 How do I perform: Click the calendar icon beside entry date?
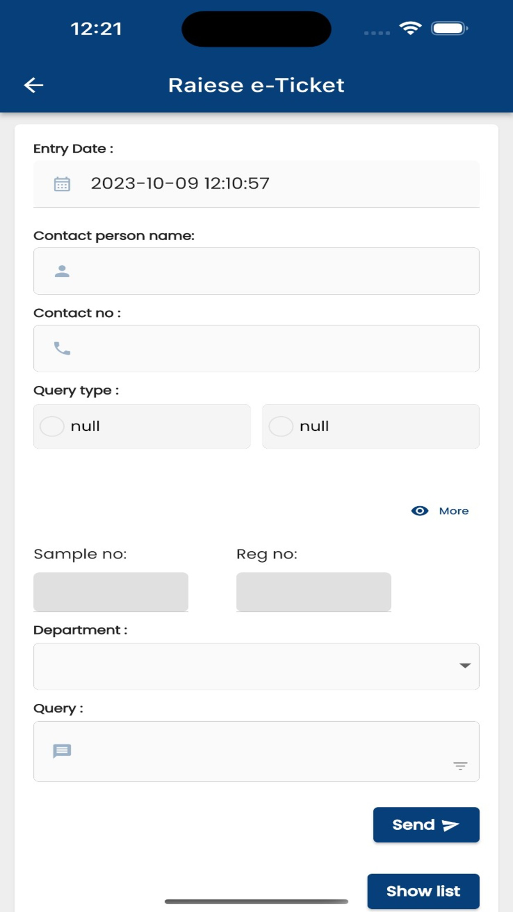pyautogui.click(x=62, y=184)
